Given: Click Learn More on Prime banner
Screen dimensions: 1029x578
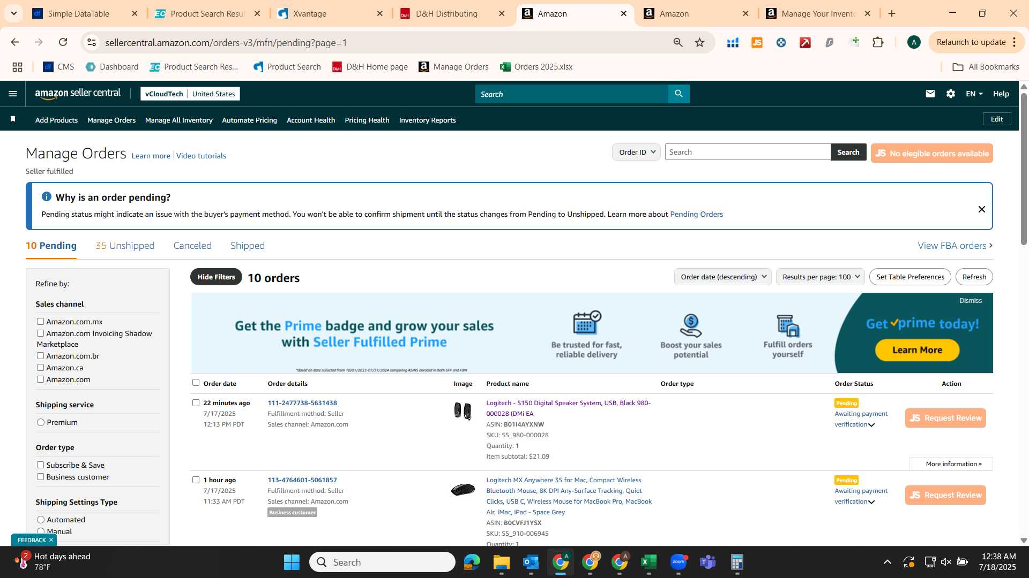Looking at the screenshot, I should pos(917,350).
